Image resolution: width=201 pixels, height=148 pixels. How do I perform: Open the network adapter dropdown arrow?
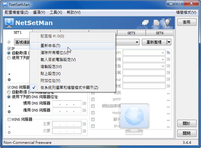point(137,42)
